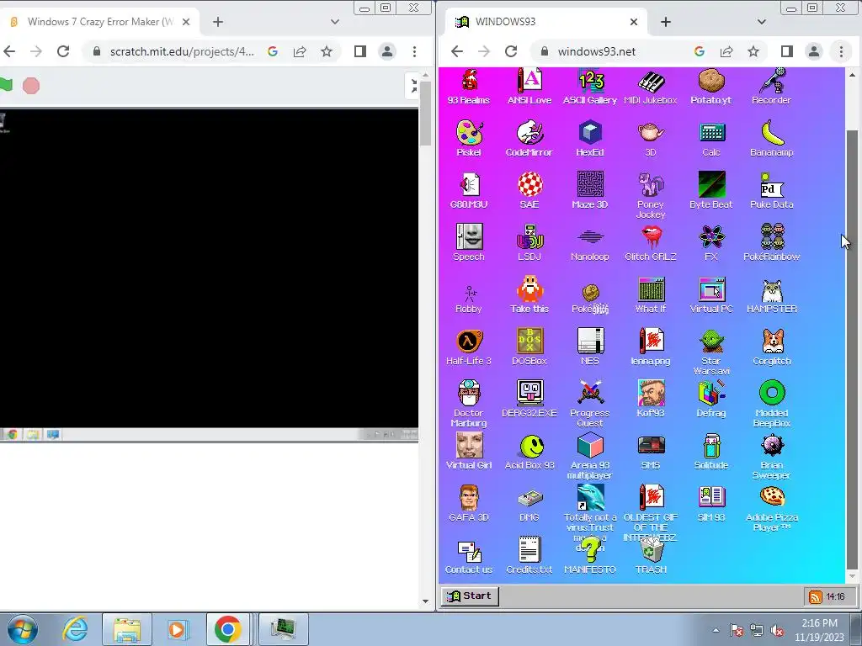Image resolution: width=862 pixels, height=646 pixels.
Task: Open Take this icon
Action: (x=529, y=294)
